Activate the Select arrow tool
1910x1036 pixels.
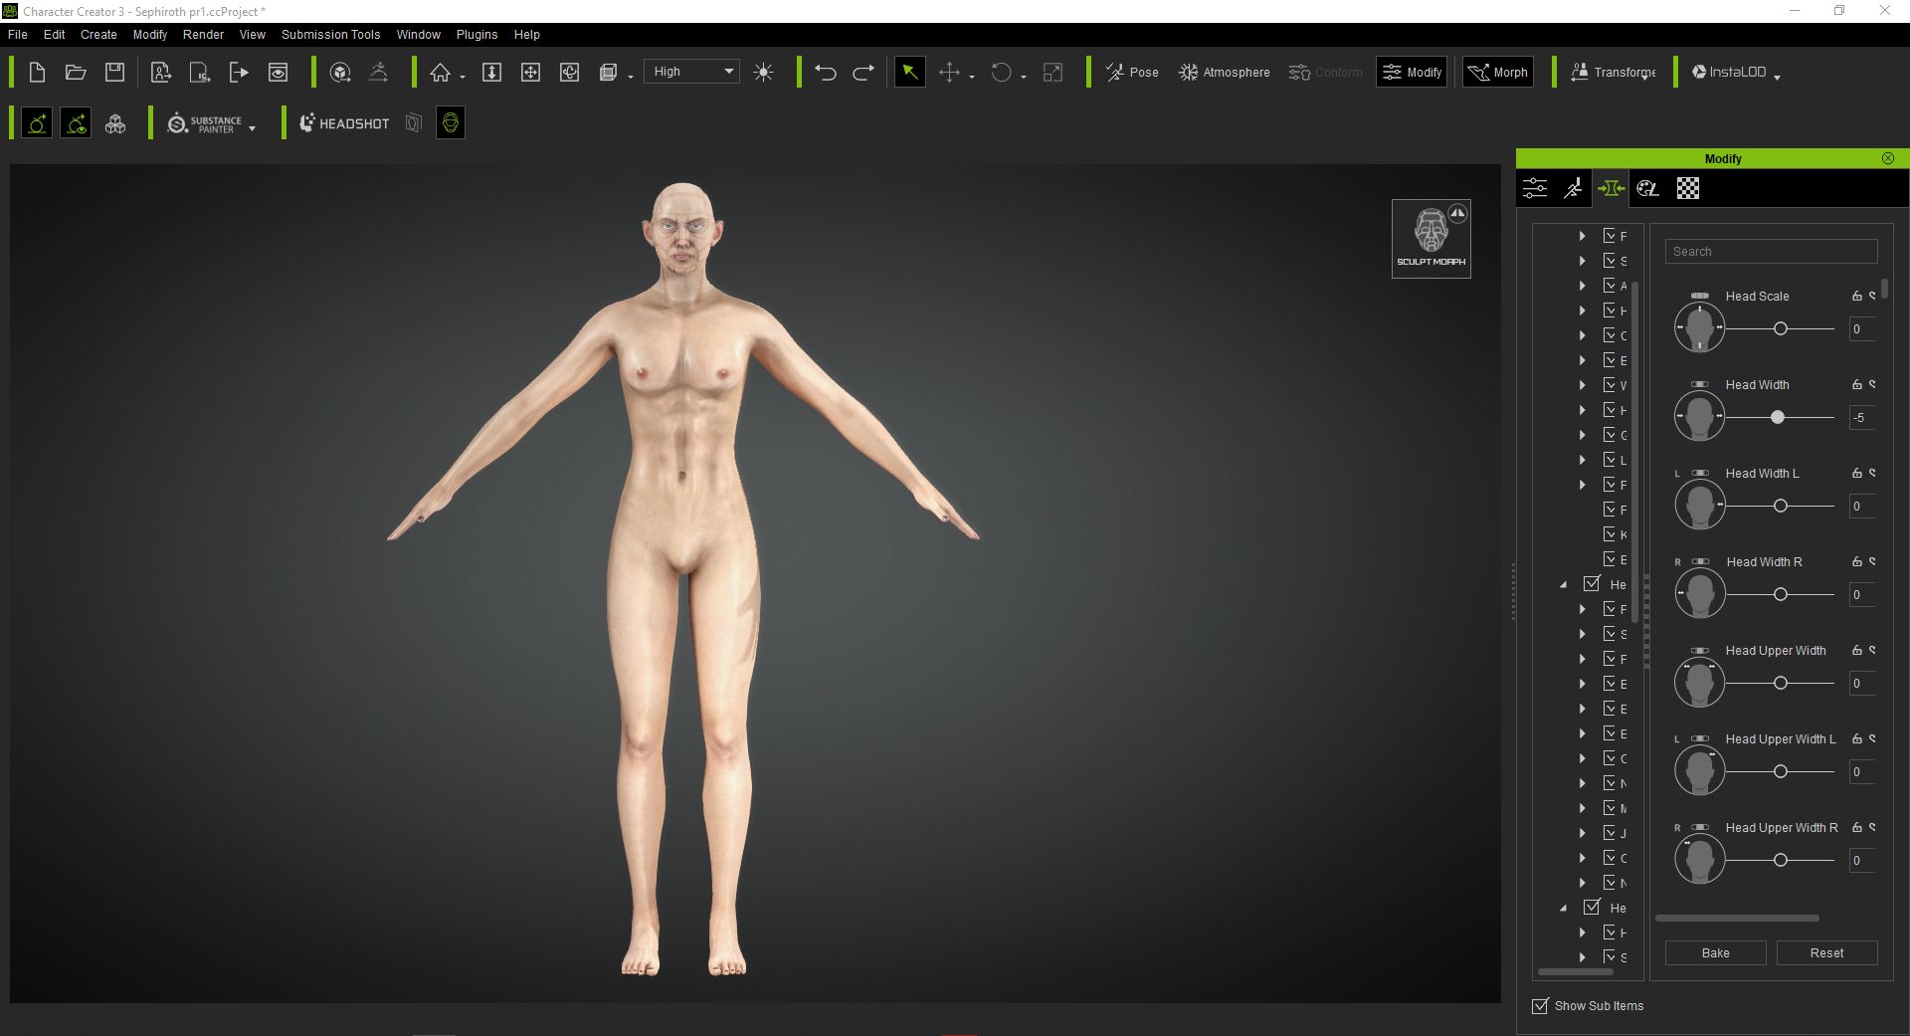tap(909, 72)
